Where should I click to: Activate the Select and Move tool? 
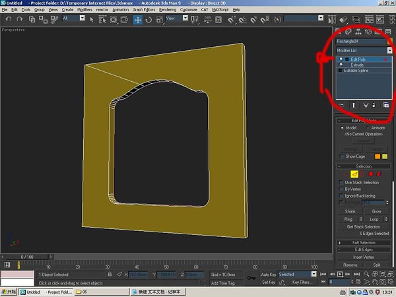[x=138, y=20]
